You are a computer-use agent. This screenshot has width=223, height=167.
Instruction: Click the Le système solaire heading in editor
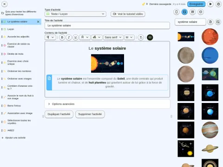pyautogui.click(x=107, y=48)
